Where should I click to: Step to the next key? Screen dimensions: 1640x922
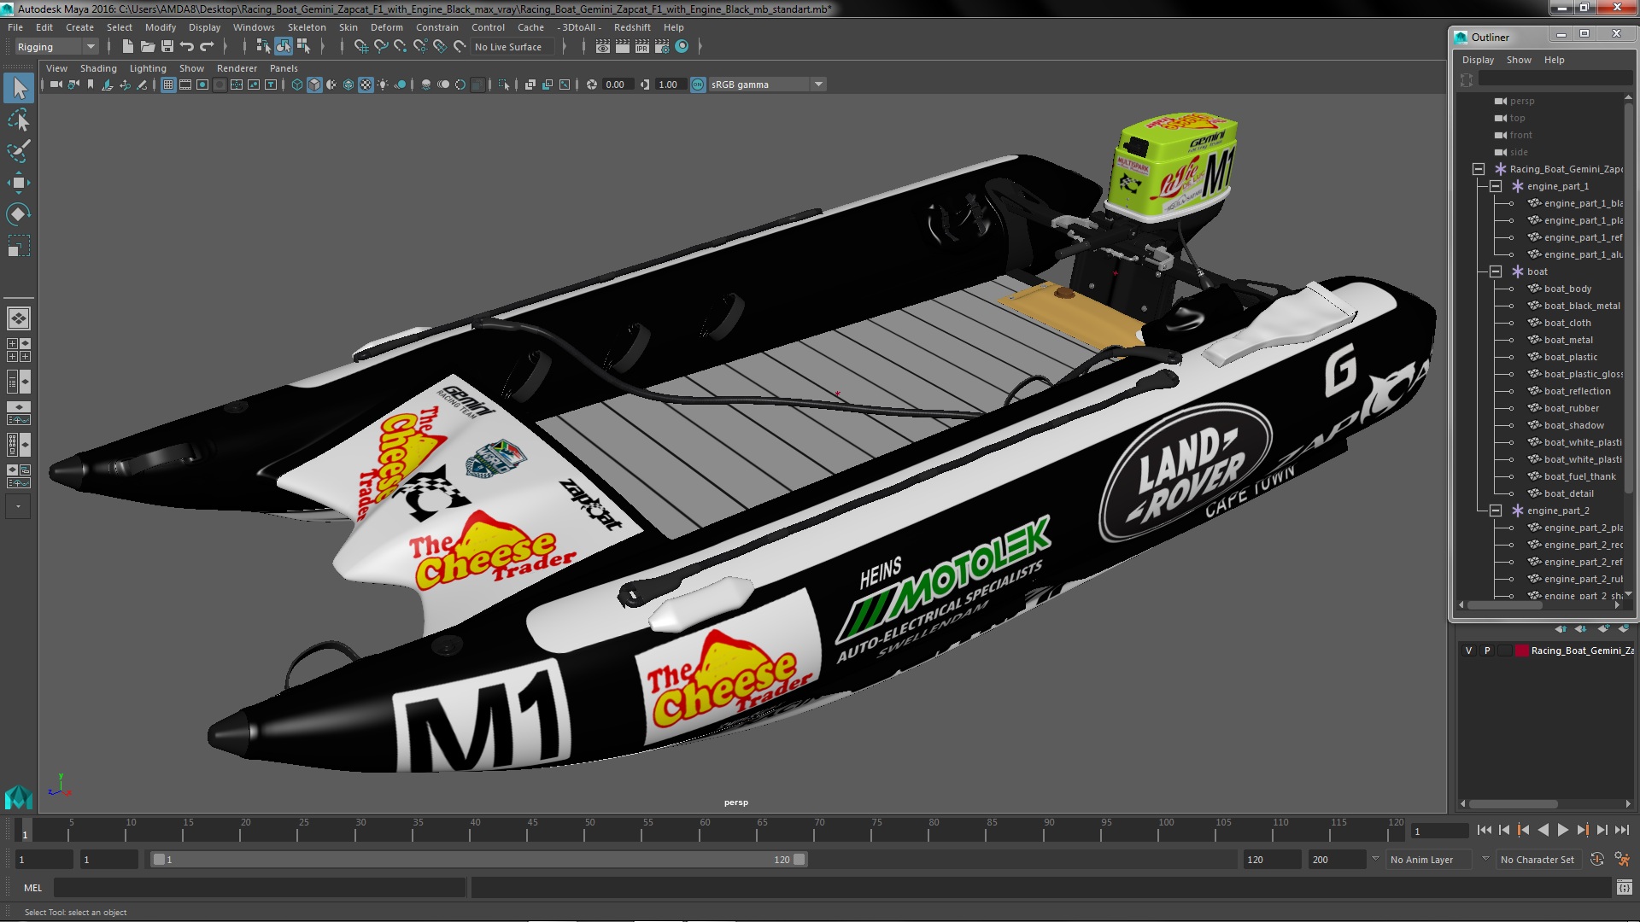click(1583, 830)
